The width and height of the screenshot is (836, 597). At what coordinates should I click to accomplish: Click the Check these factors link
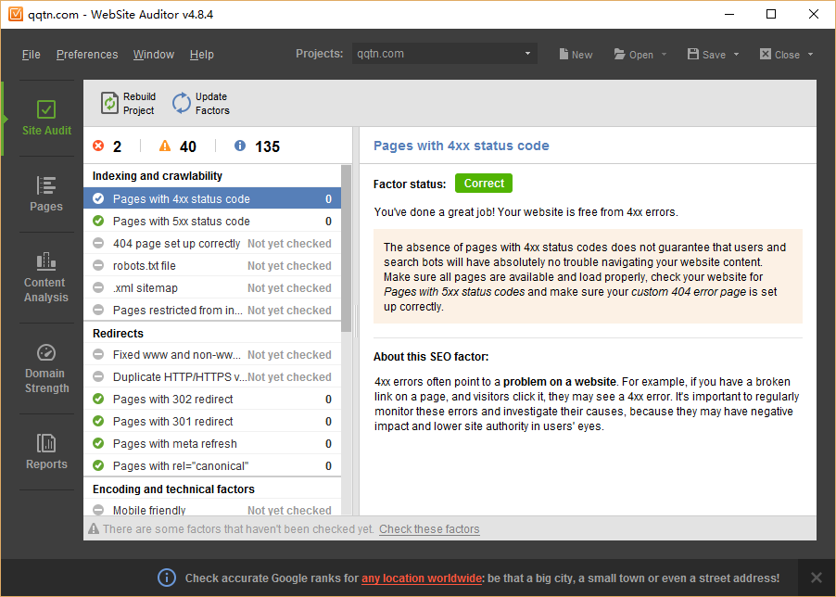click(429, 529)
